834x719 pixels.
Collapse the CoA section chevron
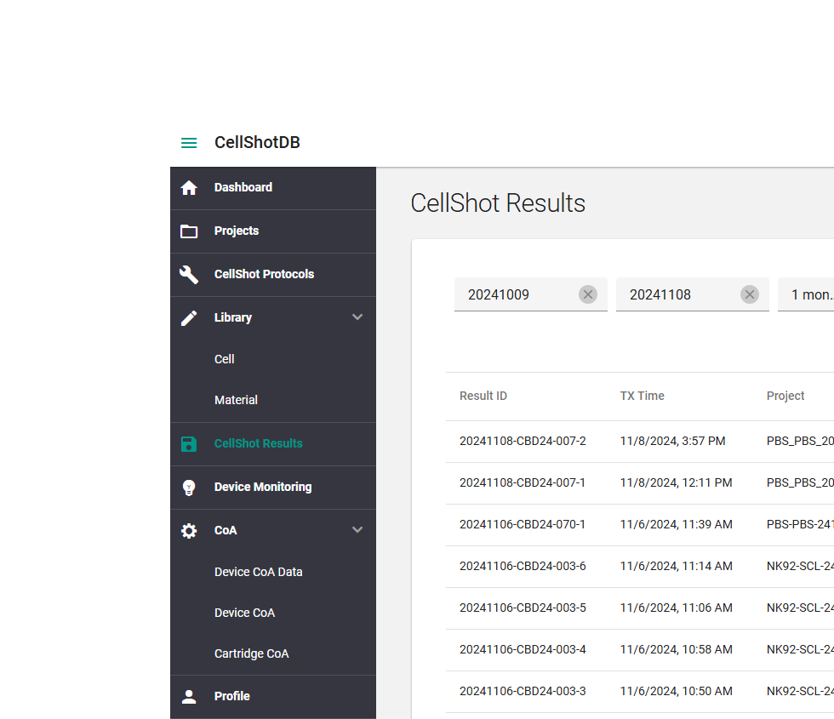(x=357, y=530)
